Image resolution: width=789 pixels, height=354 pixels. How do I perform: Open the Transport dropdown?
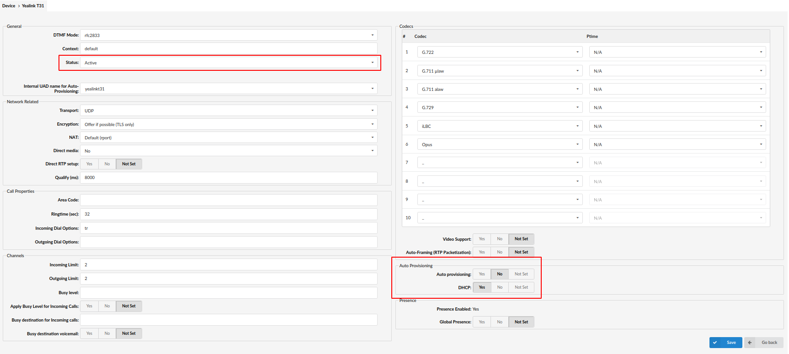click(229, 111)
